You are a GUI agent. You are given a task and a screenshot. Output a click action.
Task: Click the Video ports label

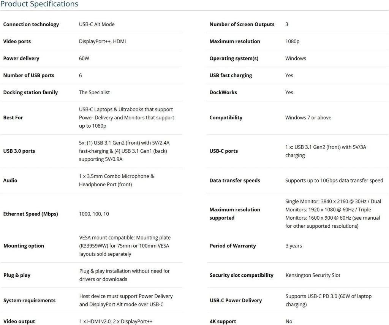pos(17,41)
